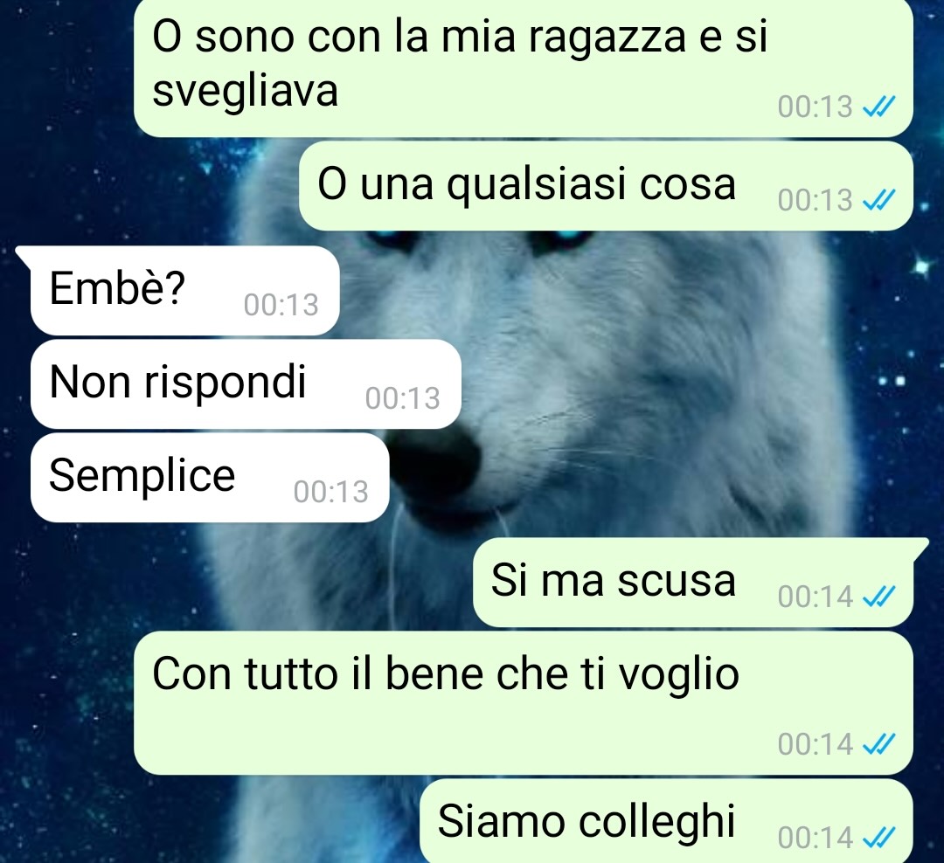Click the 00:13 timestamp beside 'Semplice'
Viewport: 944px width, 863px height.
[330, 492]
